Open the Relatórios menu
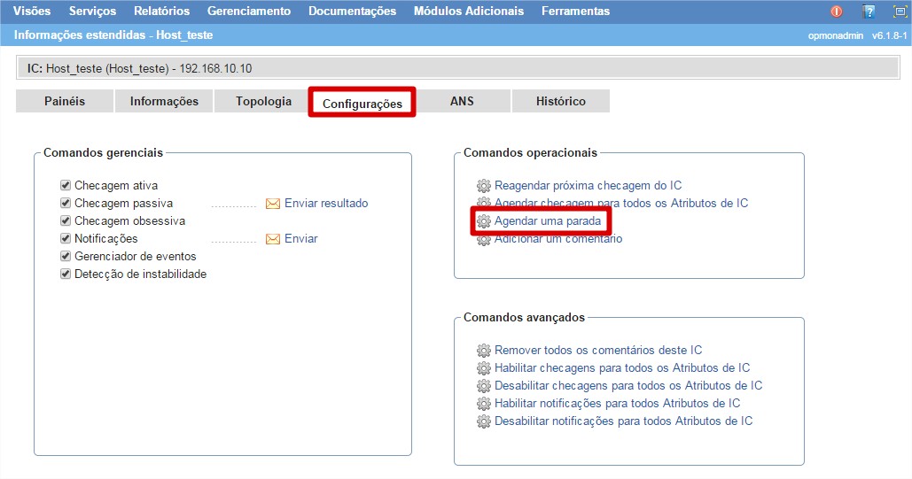912x479 pixels. (x=161, y=12)
